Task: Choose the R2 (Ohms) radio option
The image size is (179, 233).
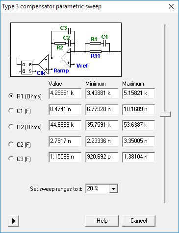Action: point(25,127)
